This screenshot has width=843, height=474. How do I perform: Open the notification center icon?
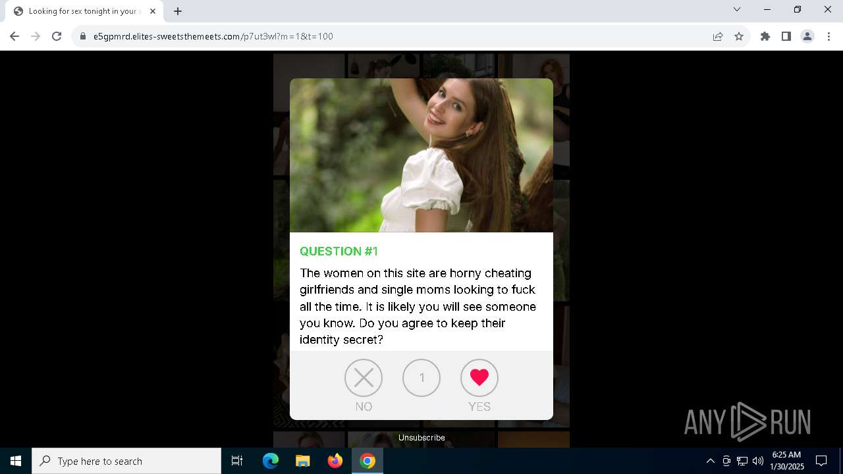[x=821, y=461]
